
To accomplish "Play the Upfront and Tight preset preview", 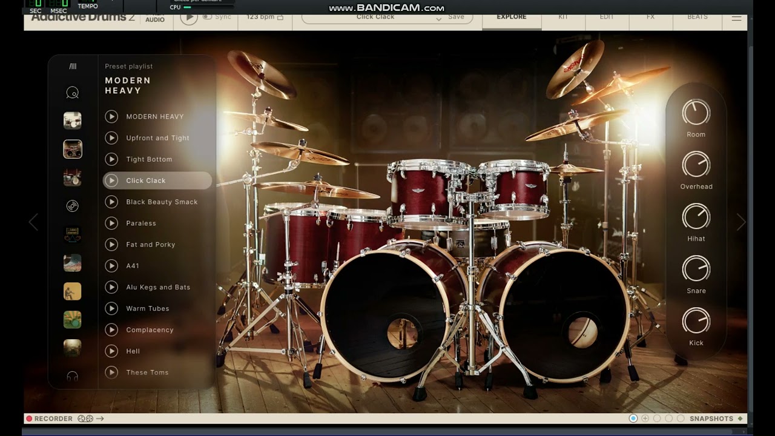I will tap(111, 137).
